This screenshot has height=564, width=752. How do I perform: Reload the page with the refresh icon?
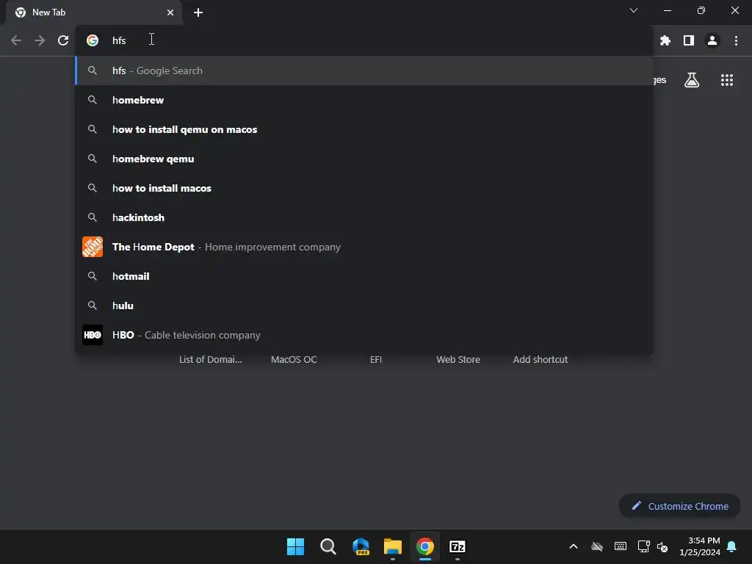point(63,41)
